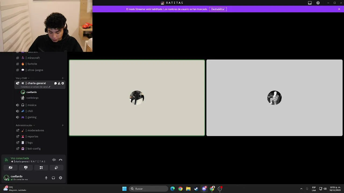The image size is (344, 193).
Task: Open the Discord inbox icon
Action: click(x=310, y=3)
